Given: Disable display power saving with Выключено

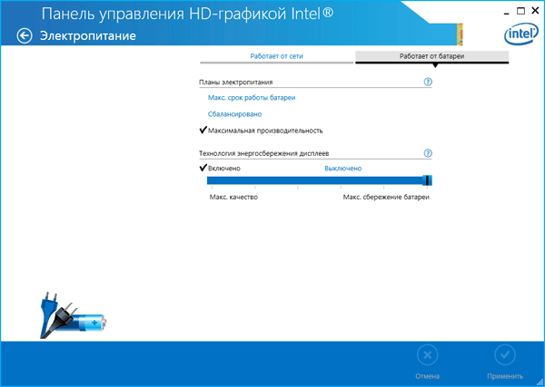Looking at the screenshot, I should point(342,169).
